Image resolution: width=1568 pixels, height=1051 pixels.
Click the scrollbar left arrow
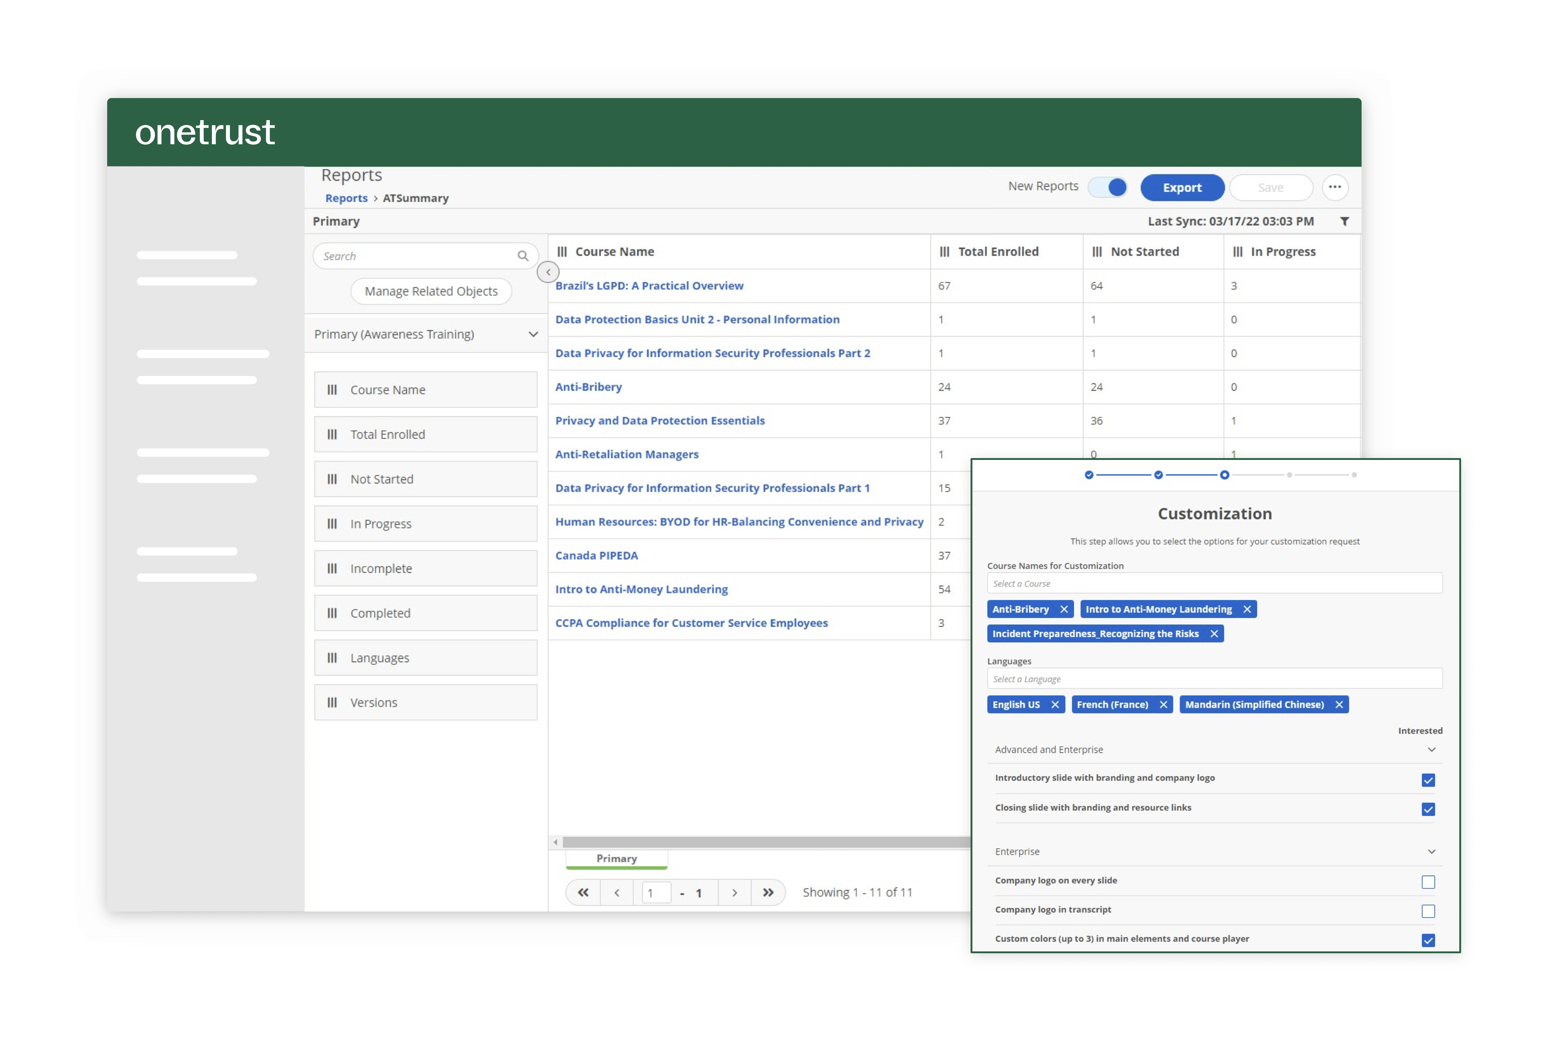click(555, 842)
